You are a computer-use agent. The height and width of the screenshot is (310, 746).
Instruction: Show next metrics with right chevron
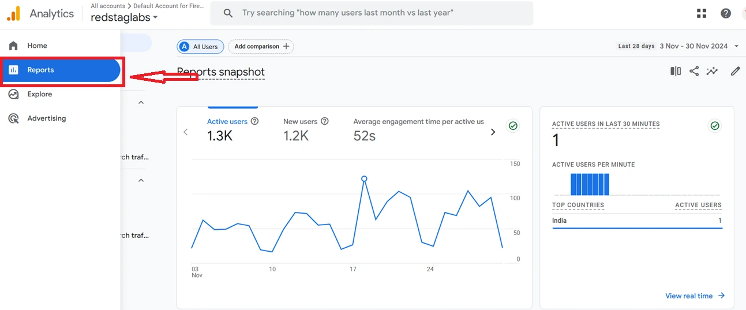pyautogui.click(x=493, y=132)
